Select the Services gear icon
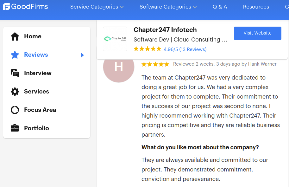This screenshot has width=289, height=187. click(15, 91)
